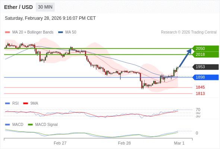Click the MACD zero level label
220x149 pixels.
click(197, 133)
